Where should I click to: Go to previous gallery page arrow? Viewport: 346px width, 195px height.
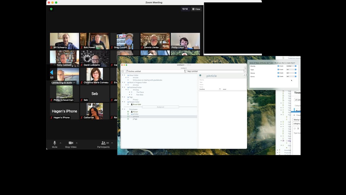point(52,72)
